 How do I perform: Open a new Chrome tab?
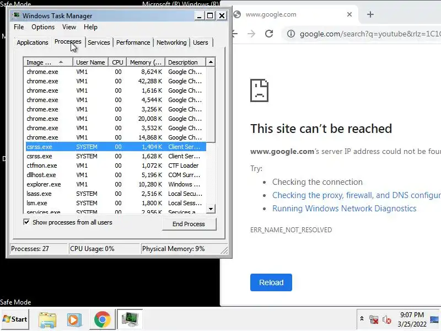[x=370, y=14]
